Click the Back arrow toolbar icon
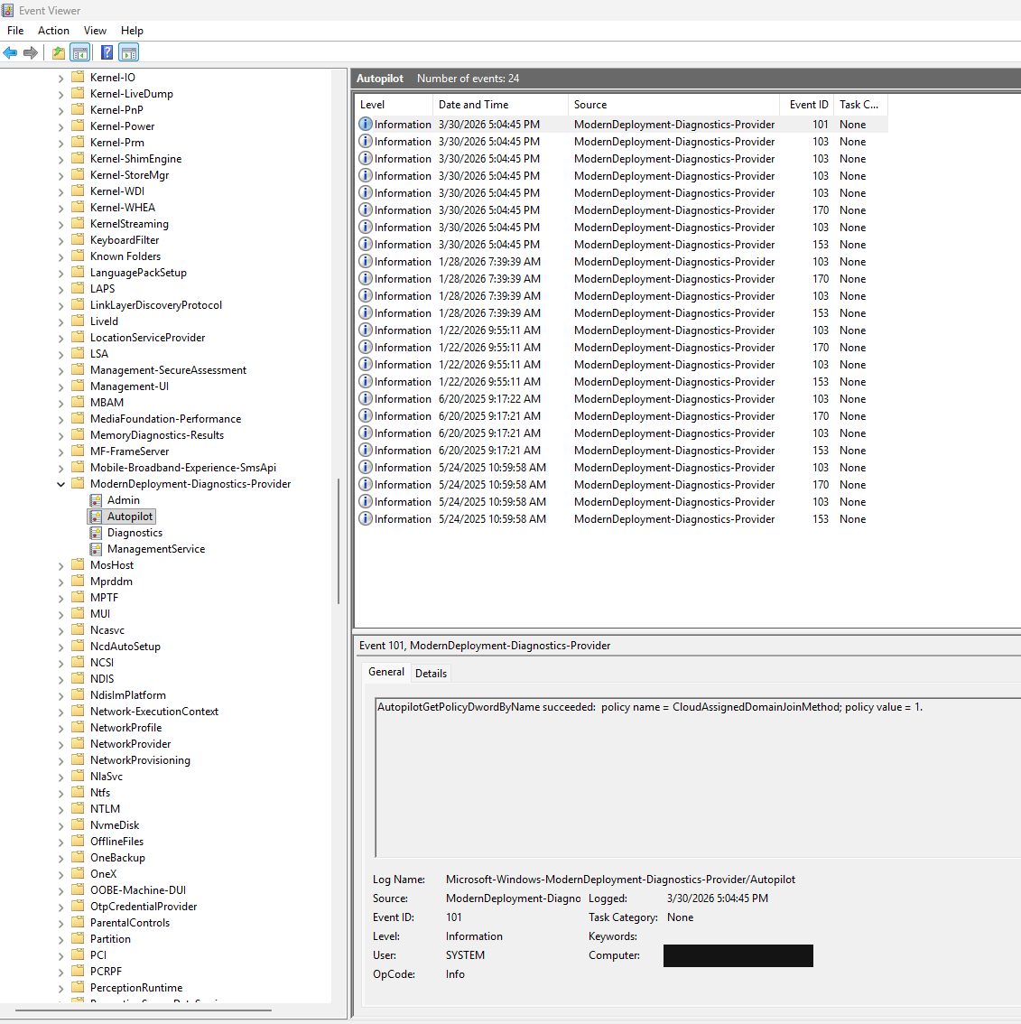The image size is (1021, 1024). coord(11,53)
